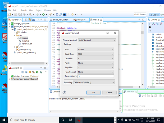Click the help question mark in Launch Terminal dialog
The width and height of the screenshot is (164, 123).
(x=64, y=92)
